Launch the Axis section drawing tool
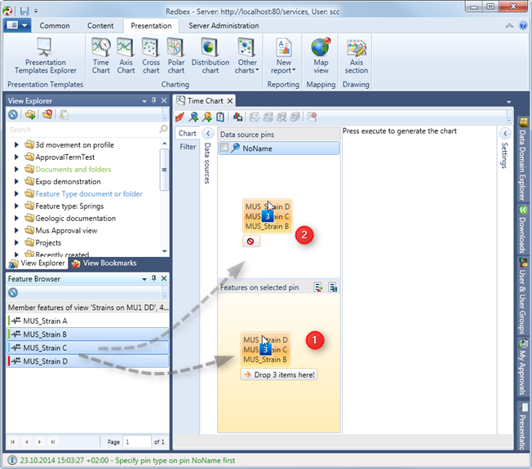Viewport: 532px width, 469px height. (x=357, y=55)
